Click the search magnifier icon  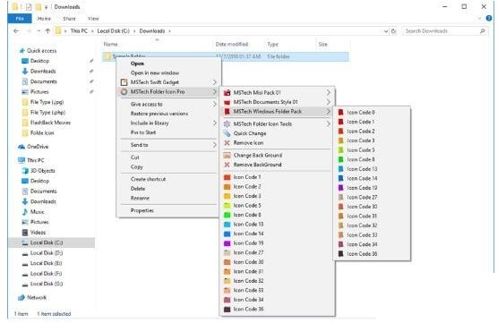click(x=482, y=31)
